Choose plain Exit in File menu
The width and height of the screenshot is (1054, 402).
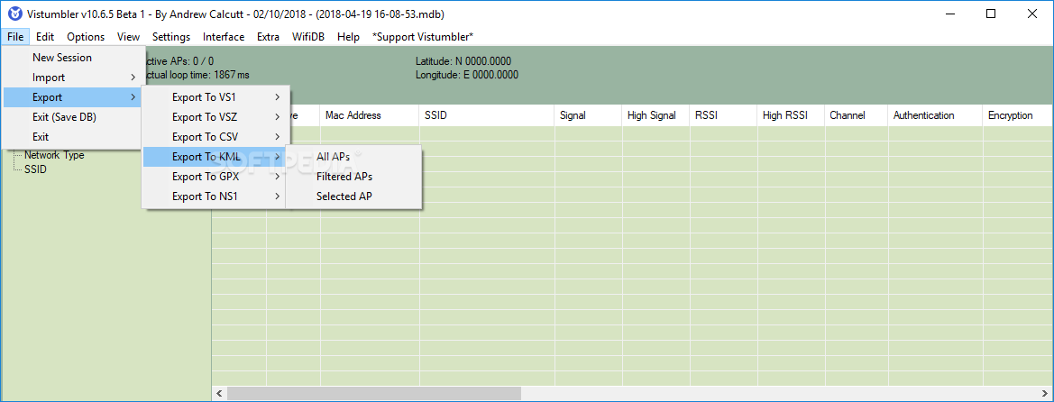pos(74,136)
